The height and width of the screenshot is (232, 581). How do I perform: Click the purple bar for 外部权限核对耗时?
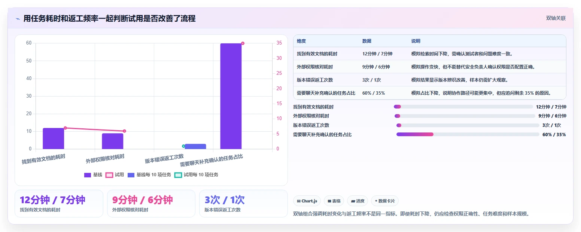[112, 141]
